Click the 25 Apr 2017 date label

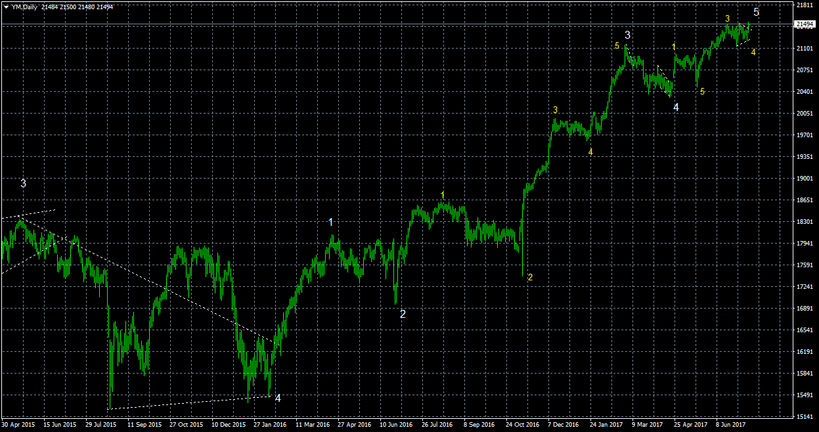[x=691, y=425]
